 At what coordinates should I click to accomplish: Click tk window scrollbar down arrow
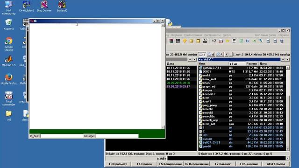(x=163, y=127)
